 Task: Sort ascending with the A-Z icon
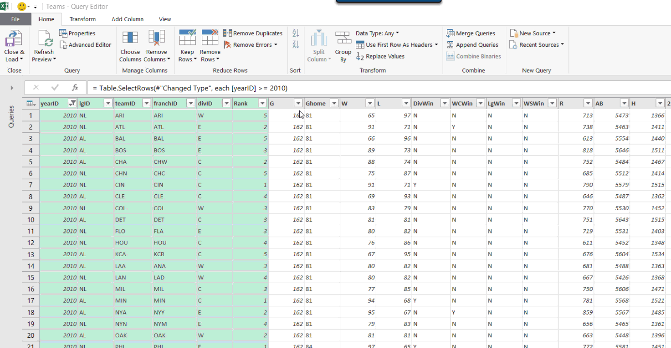pos(296,33)
